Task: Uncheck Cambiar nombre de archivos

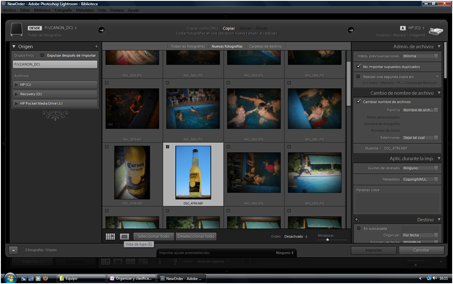Action: (359, 101)
